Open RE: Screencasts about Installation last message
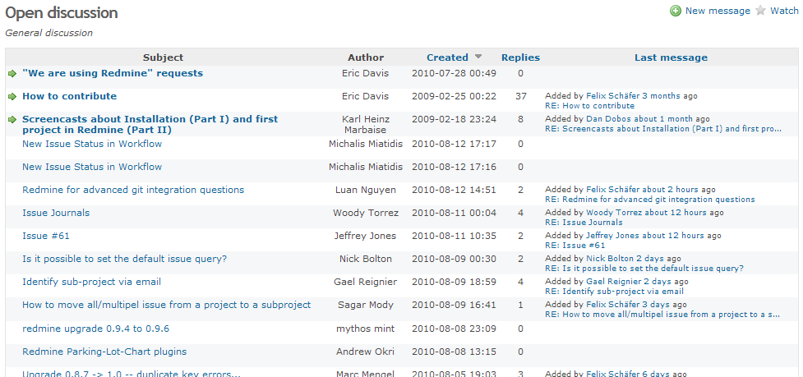 coord(663,129)
